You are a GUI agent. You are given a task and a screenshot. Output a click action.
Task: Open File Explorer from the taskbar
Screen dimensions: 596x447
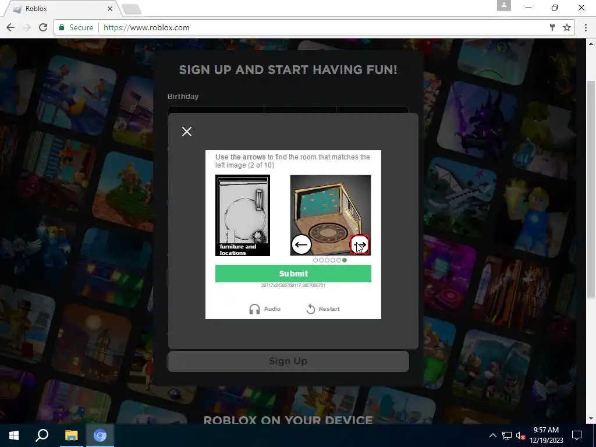[x=71, y=435]
